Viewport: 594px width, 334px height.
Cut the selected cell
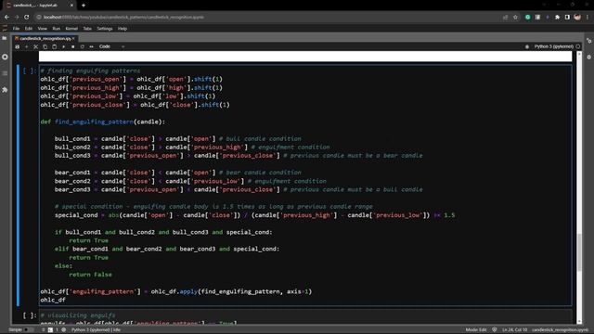point(35,46)
